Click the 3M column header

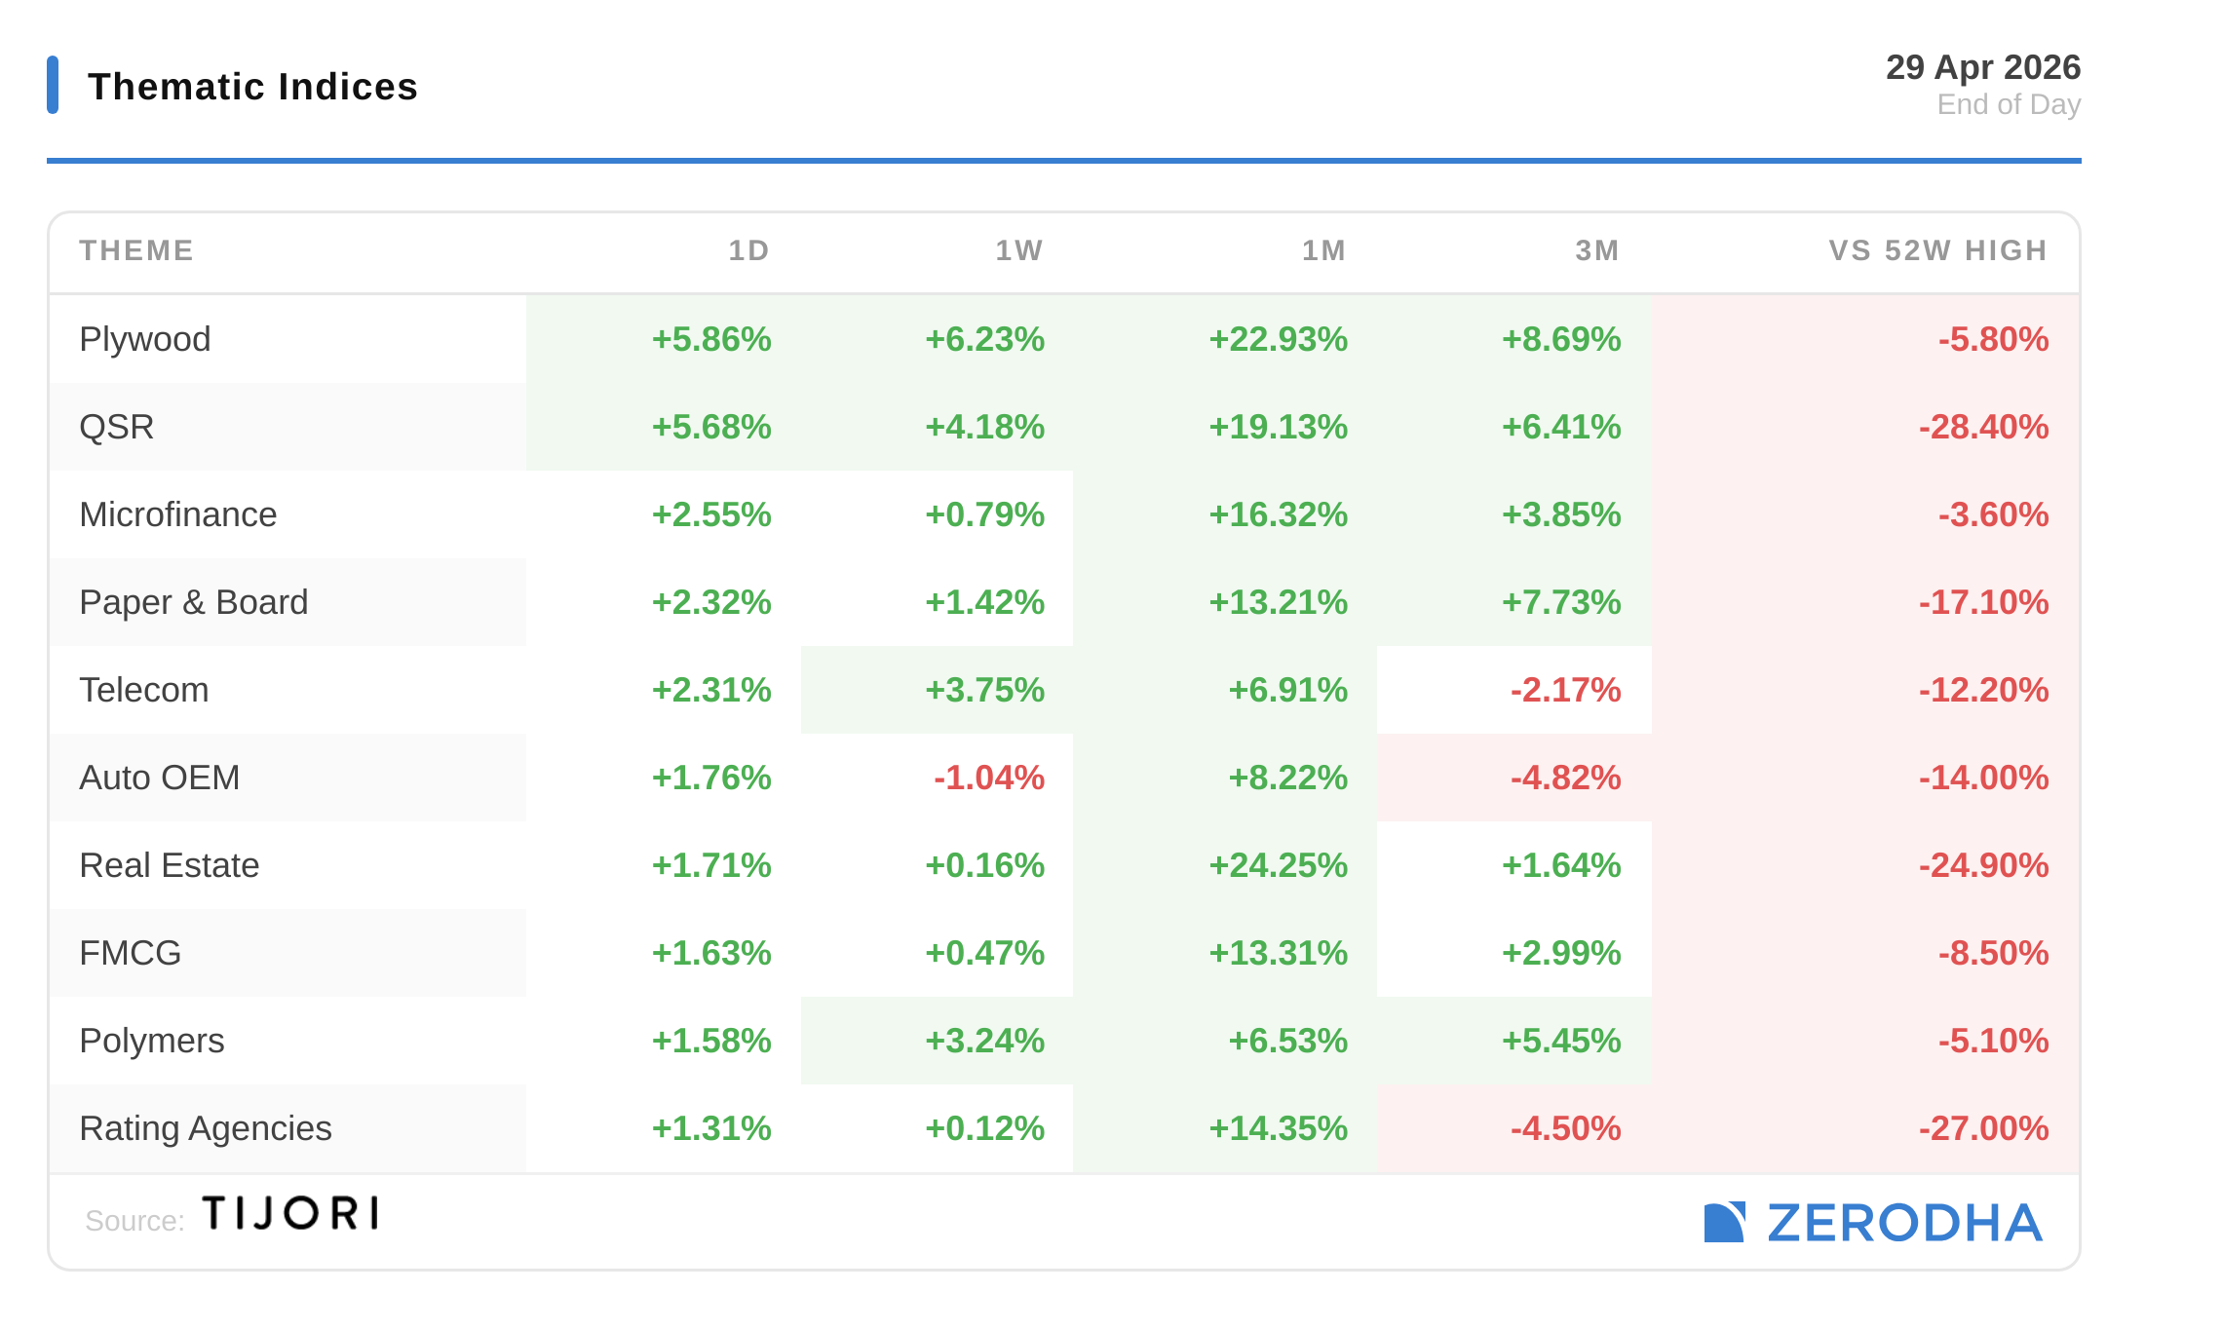pos(1596,250)
